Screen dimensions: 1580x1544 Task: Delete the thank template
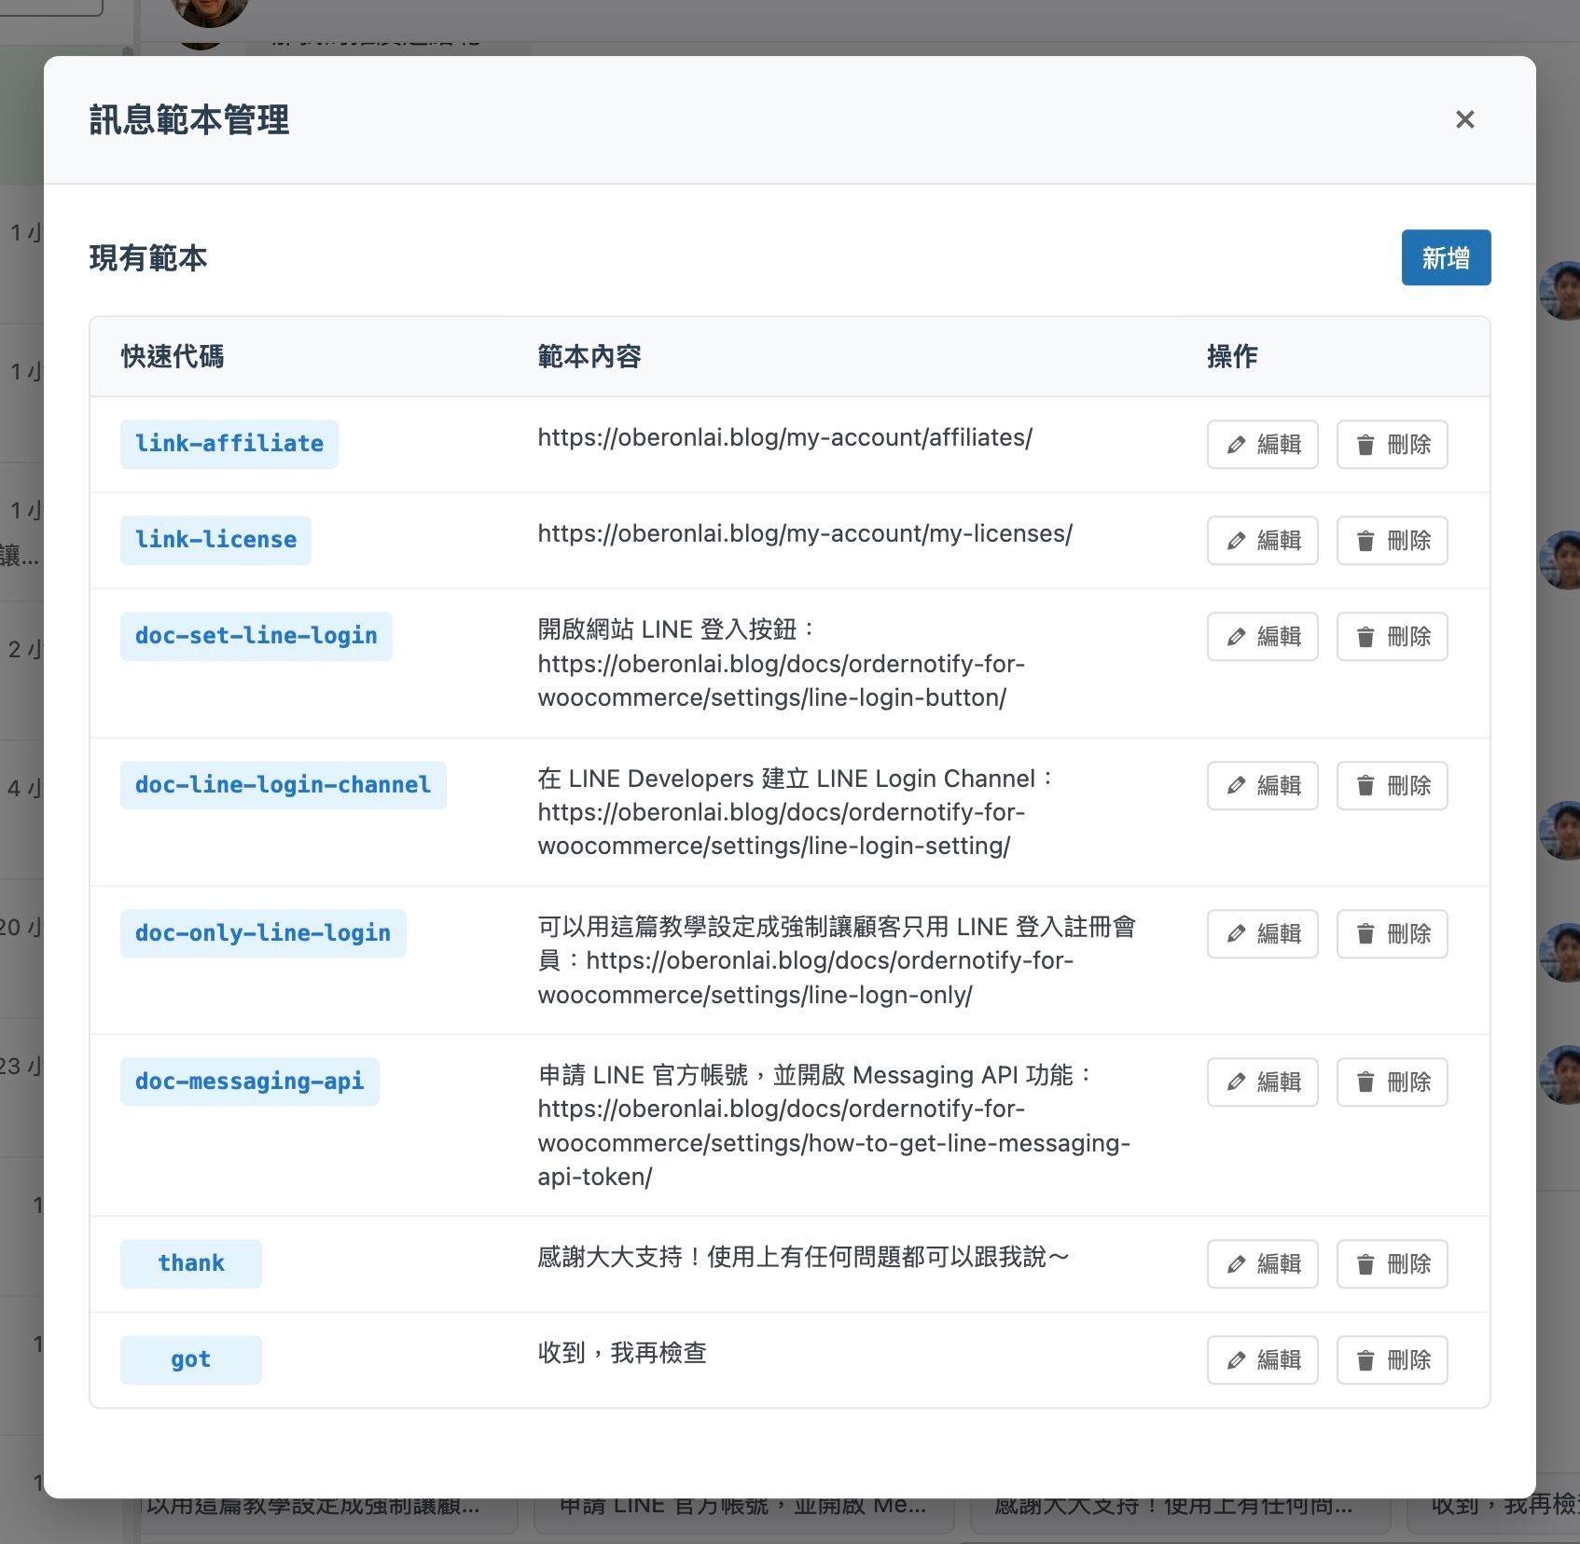pyautogui.click(x=1392, y=1264)
